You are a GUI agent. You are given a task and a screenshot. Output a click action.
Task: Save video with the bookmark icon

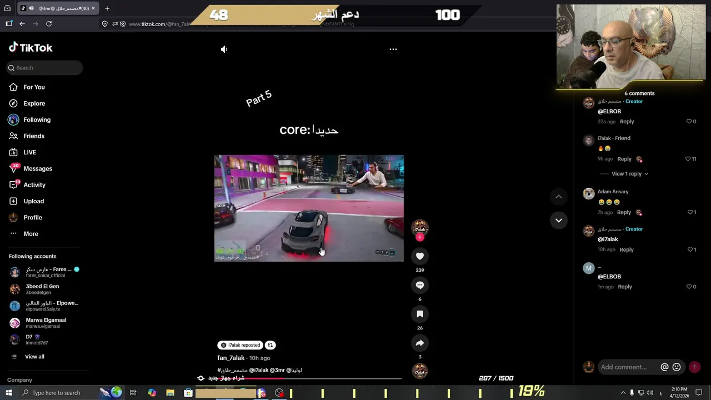coord(420,314)
